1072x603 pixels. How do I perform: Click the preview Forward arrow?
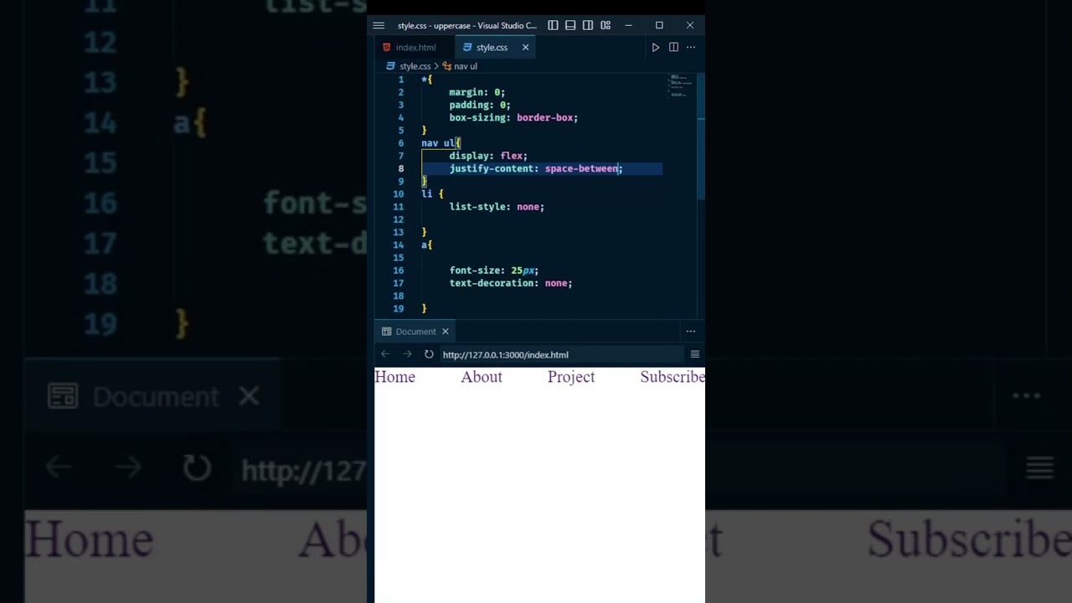pyautogui.click(x=407, y=354)
